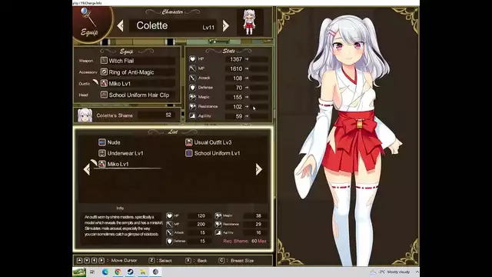Go to the next List page with the right arrow
The width and height of the screenshot is (492, 277).
coord(258,169)
